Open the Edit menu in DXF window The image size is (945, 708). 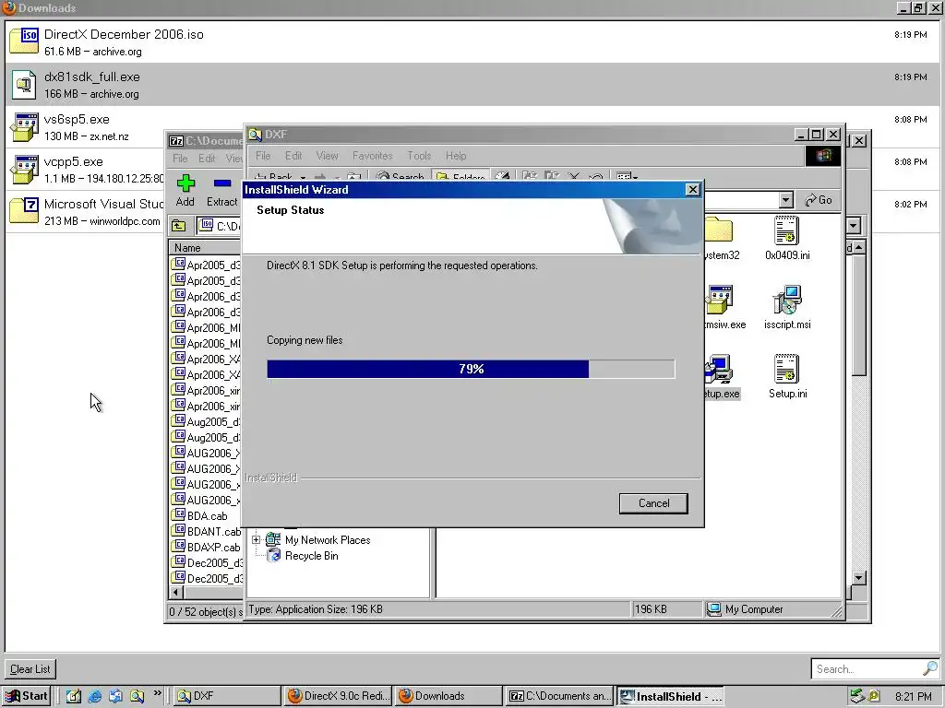point(293,156)
